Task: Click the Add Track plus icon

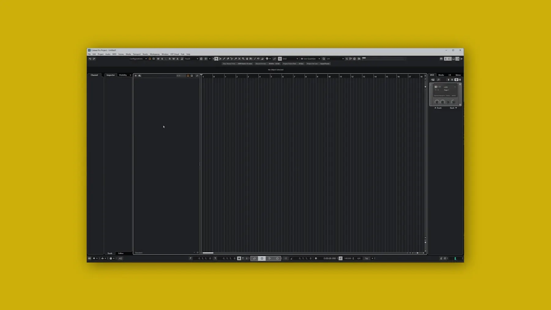Action: click(x=136, y=76)
